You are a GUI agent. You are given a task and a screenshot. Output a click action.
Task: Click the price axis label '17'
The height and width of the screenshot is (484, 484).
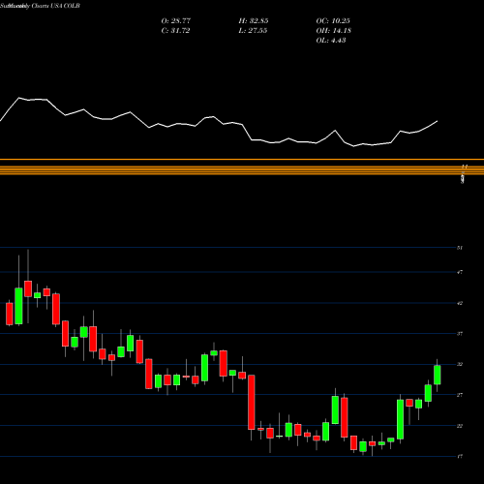tap(460, 456)
